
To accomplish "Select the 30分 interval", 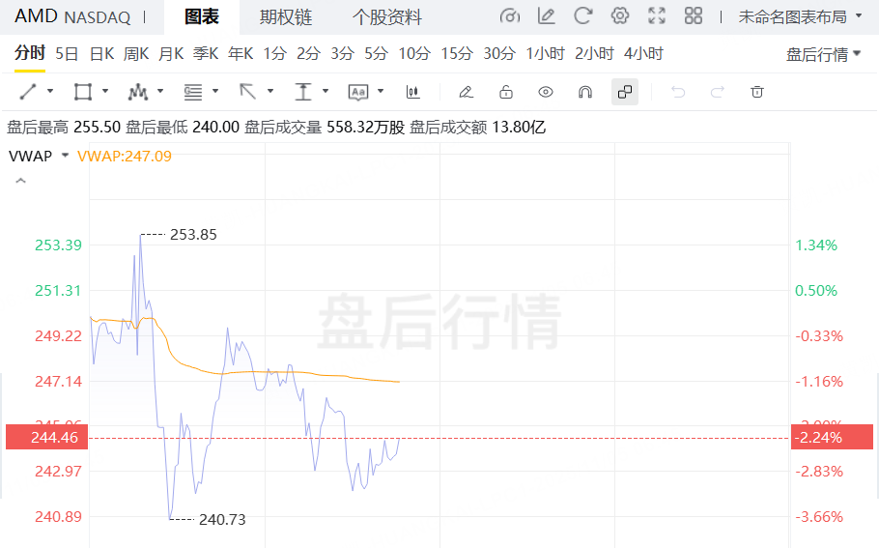I will (499, 54).
